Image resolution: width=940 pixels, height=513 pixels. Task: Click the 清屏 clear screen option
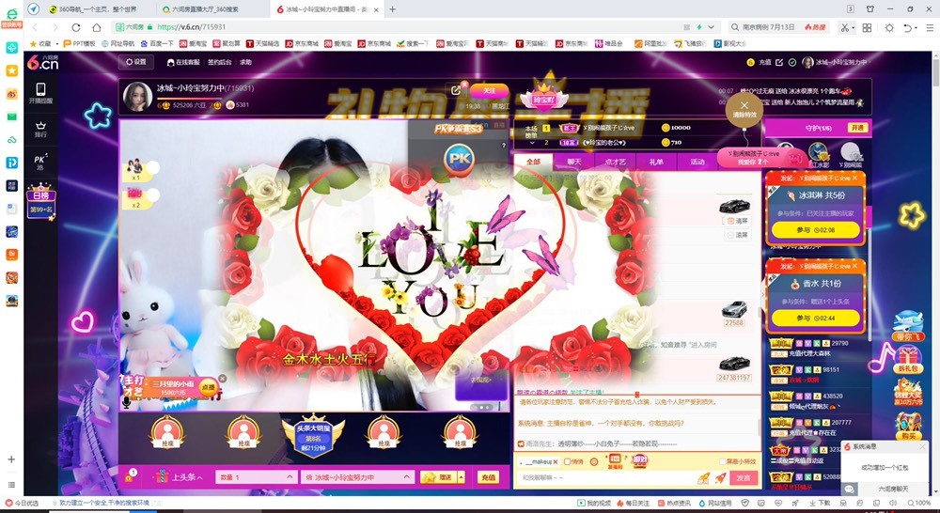click(738, 221)
